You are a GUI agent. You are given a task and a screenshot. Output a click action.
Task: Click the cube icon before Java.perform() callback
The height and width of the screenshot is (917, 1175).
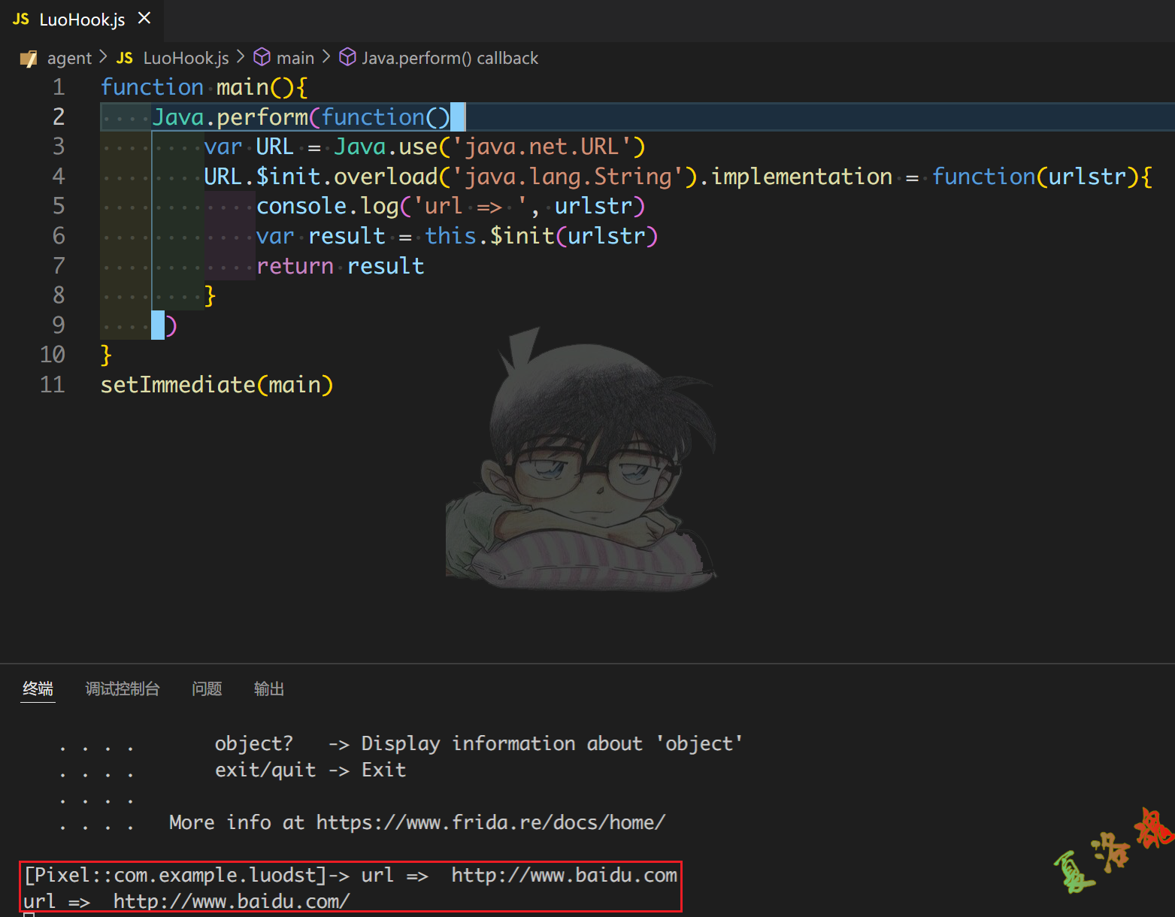coord(348,57)
